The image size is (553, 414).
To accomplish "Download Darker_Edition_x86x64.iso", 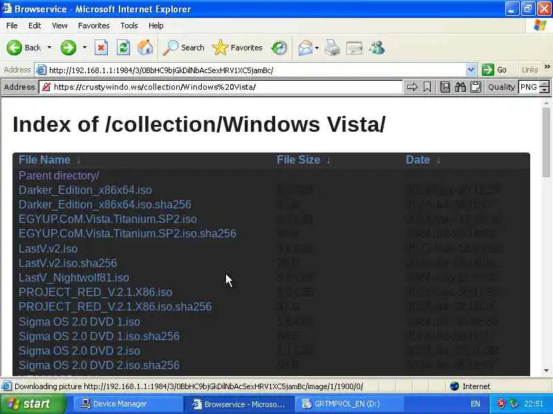I will [x=85, y=190].
